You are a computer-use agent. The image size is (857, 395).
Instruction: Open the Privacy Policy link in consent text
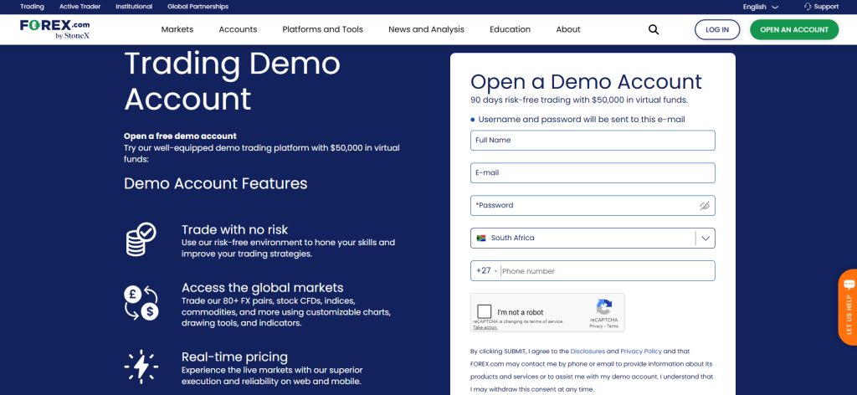(640, 351)
